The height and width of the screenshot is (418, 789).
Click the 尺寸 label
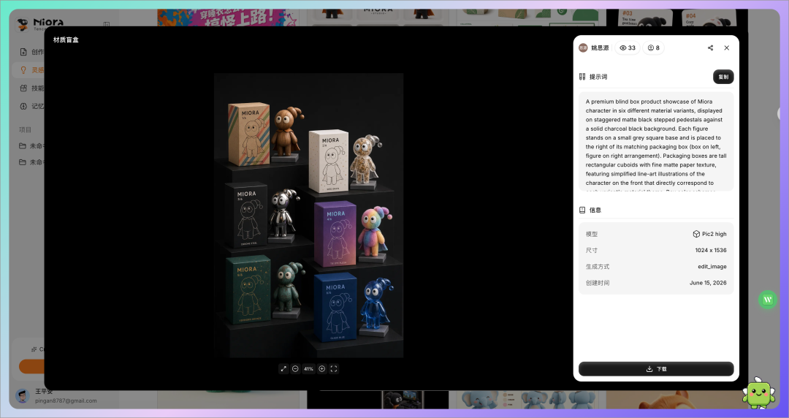click(x=592, y=251)
